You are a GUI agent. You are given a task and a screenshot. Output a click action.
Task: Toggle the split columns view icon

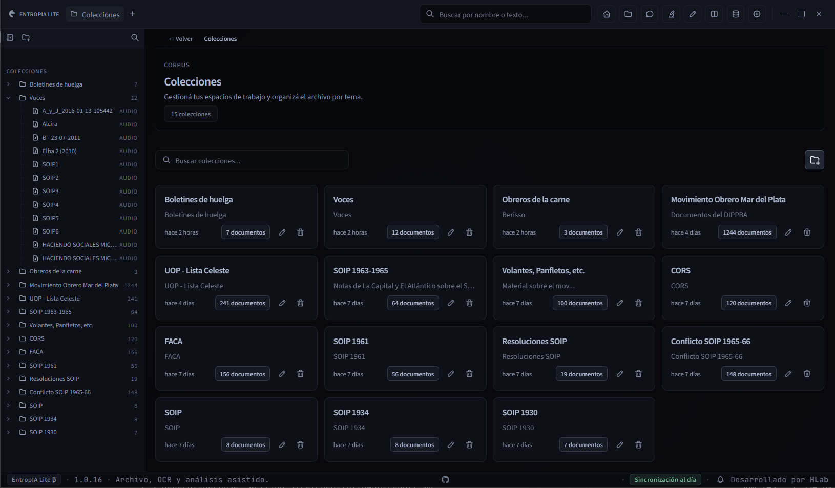point(714,14)
